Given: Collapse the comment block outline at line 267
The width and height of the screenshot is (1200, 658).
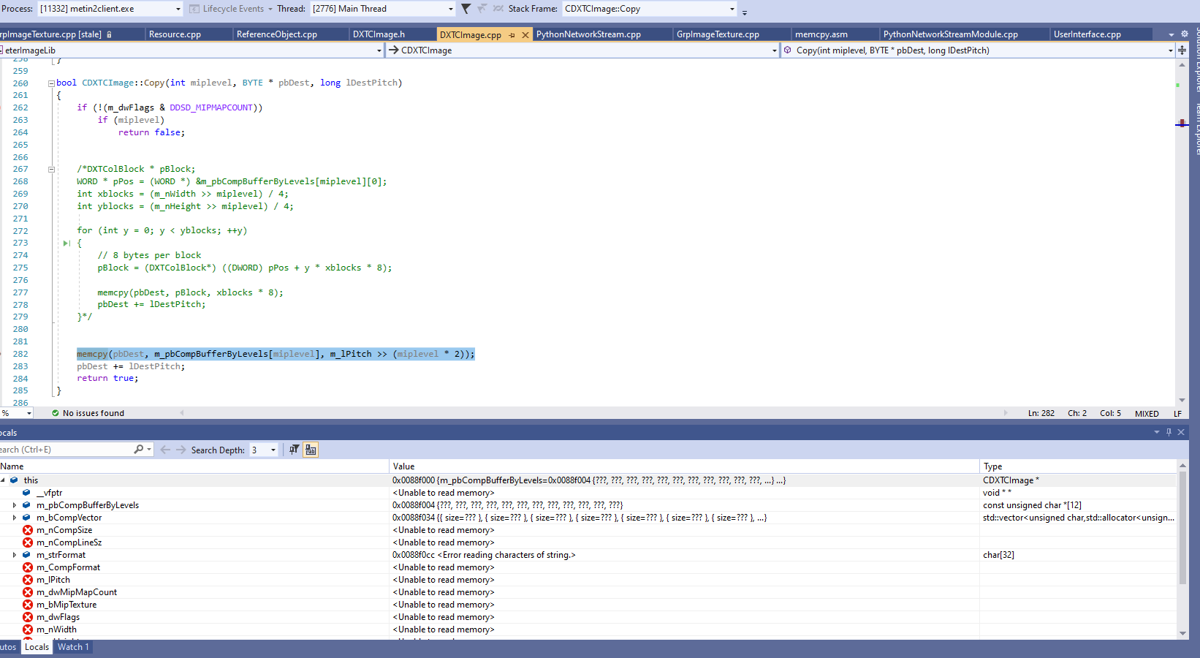Looking at the screenshot, I should click(51, 169).
